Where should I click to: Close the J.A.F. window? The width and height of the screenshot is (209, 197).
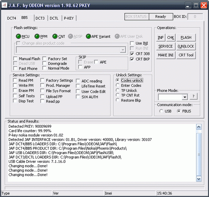(x=204, y=5)
